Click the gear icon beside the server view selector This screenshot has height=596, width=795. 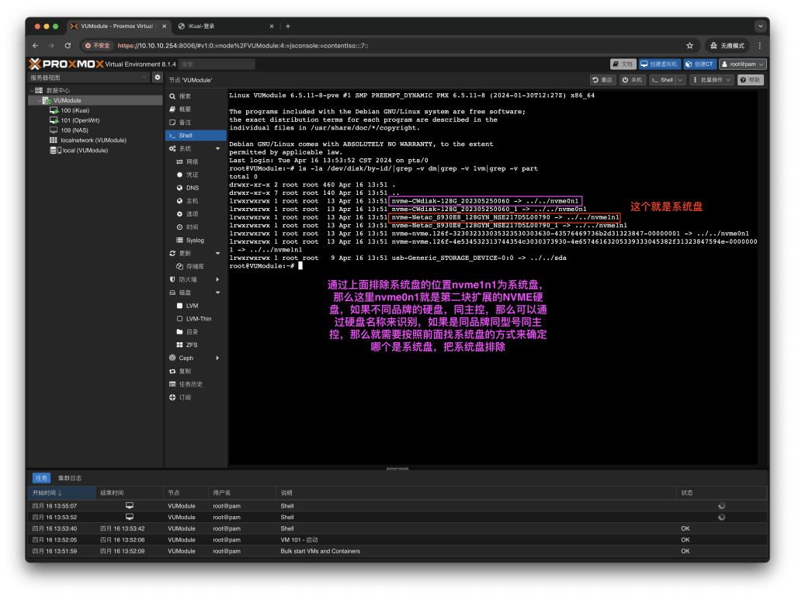pyautogui.click(x=158, y=78)
